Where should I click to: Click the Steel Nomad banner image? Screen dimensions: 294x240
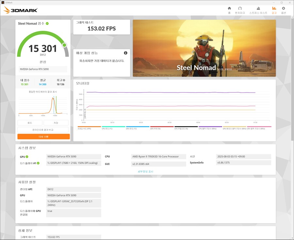coord(204,48)
